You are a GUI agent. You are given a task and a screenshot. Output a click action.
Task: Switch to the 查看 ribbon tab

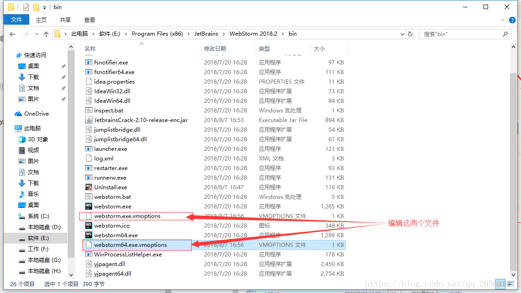pos(89,20)
